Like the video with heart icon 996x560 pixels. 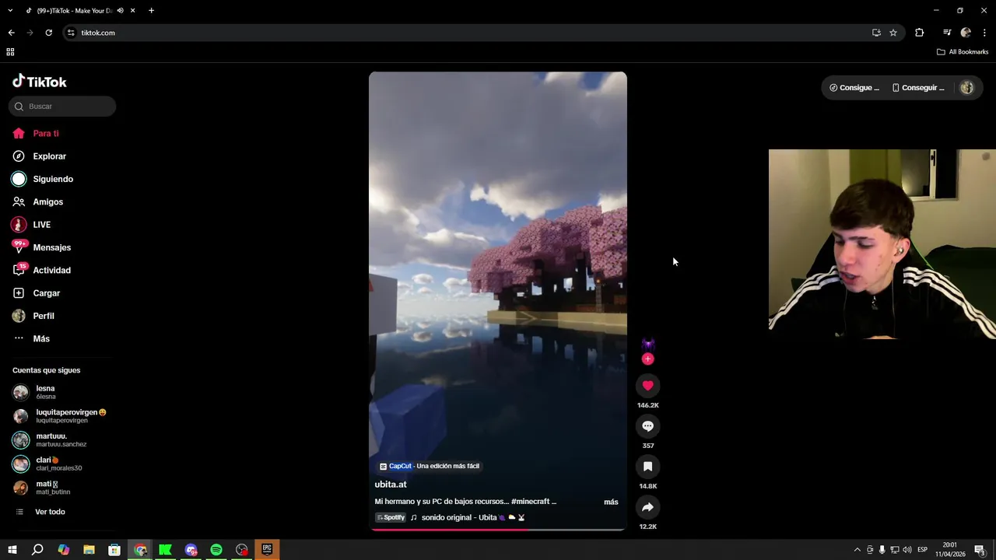[x=647, y=386]
